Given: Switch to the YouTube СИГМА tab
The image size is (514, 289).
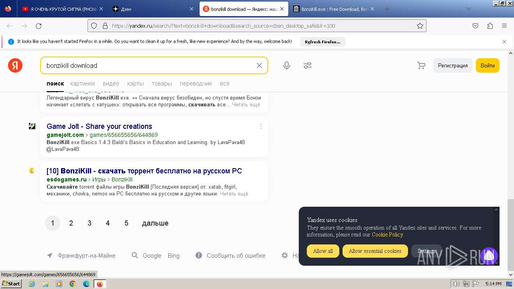Looking at the screenshot, I should point(62,9).
